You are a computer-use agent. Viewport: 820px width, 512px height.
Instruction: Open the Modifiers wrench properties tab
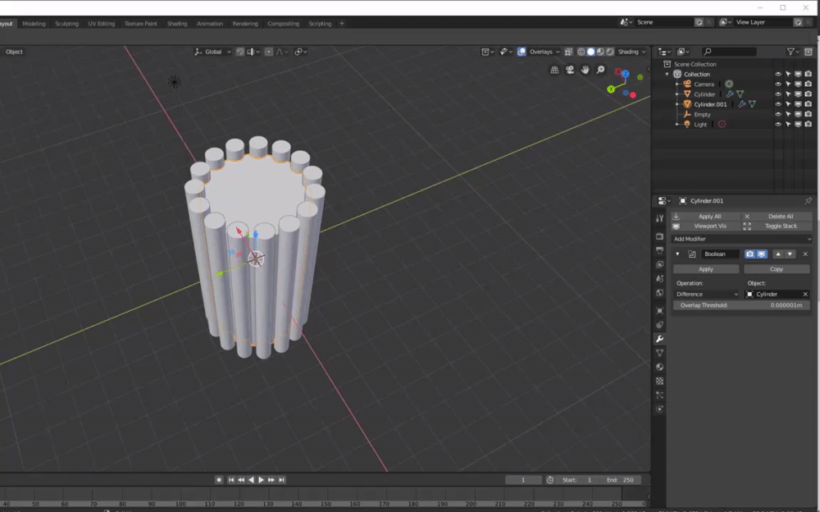pos(660,339)
